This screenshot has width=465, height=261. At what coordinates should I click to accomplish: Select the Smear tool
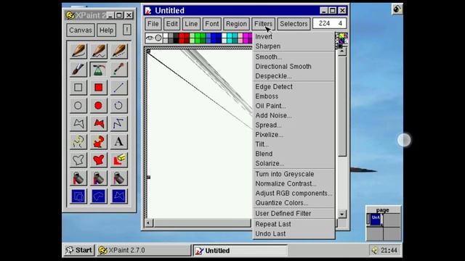[x=118, y=70]
